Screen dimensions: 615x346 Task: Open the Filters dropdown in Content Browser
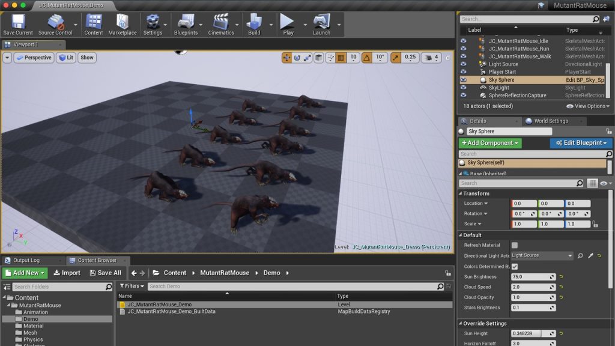pyautogui.click(x=132, y=286)
